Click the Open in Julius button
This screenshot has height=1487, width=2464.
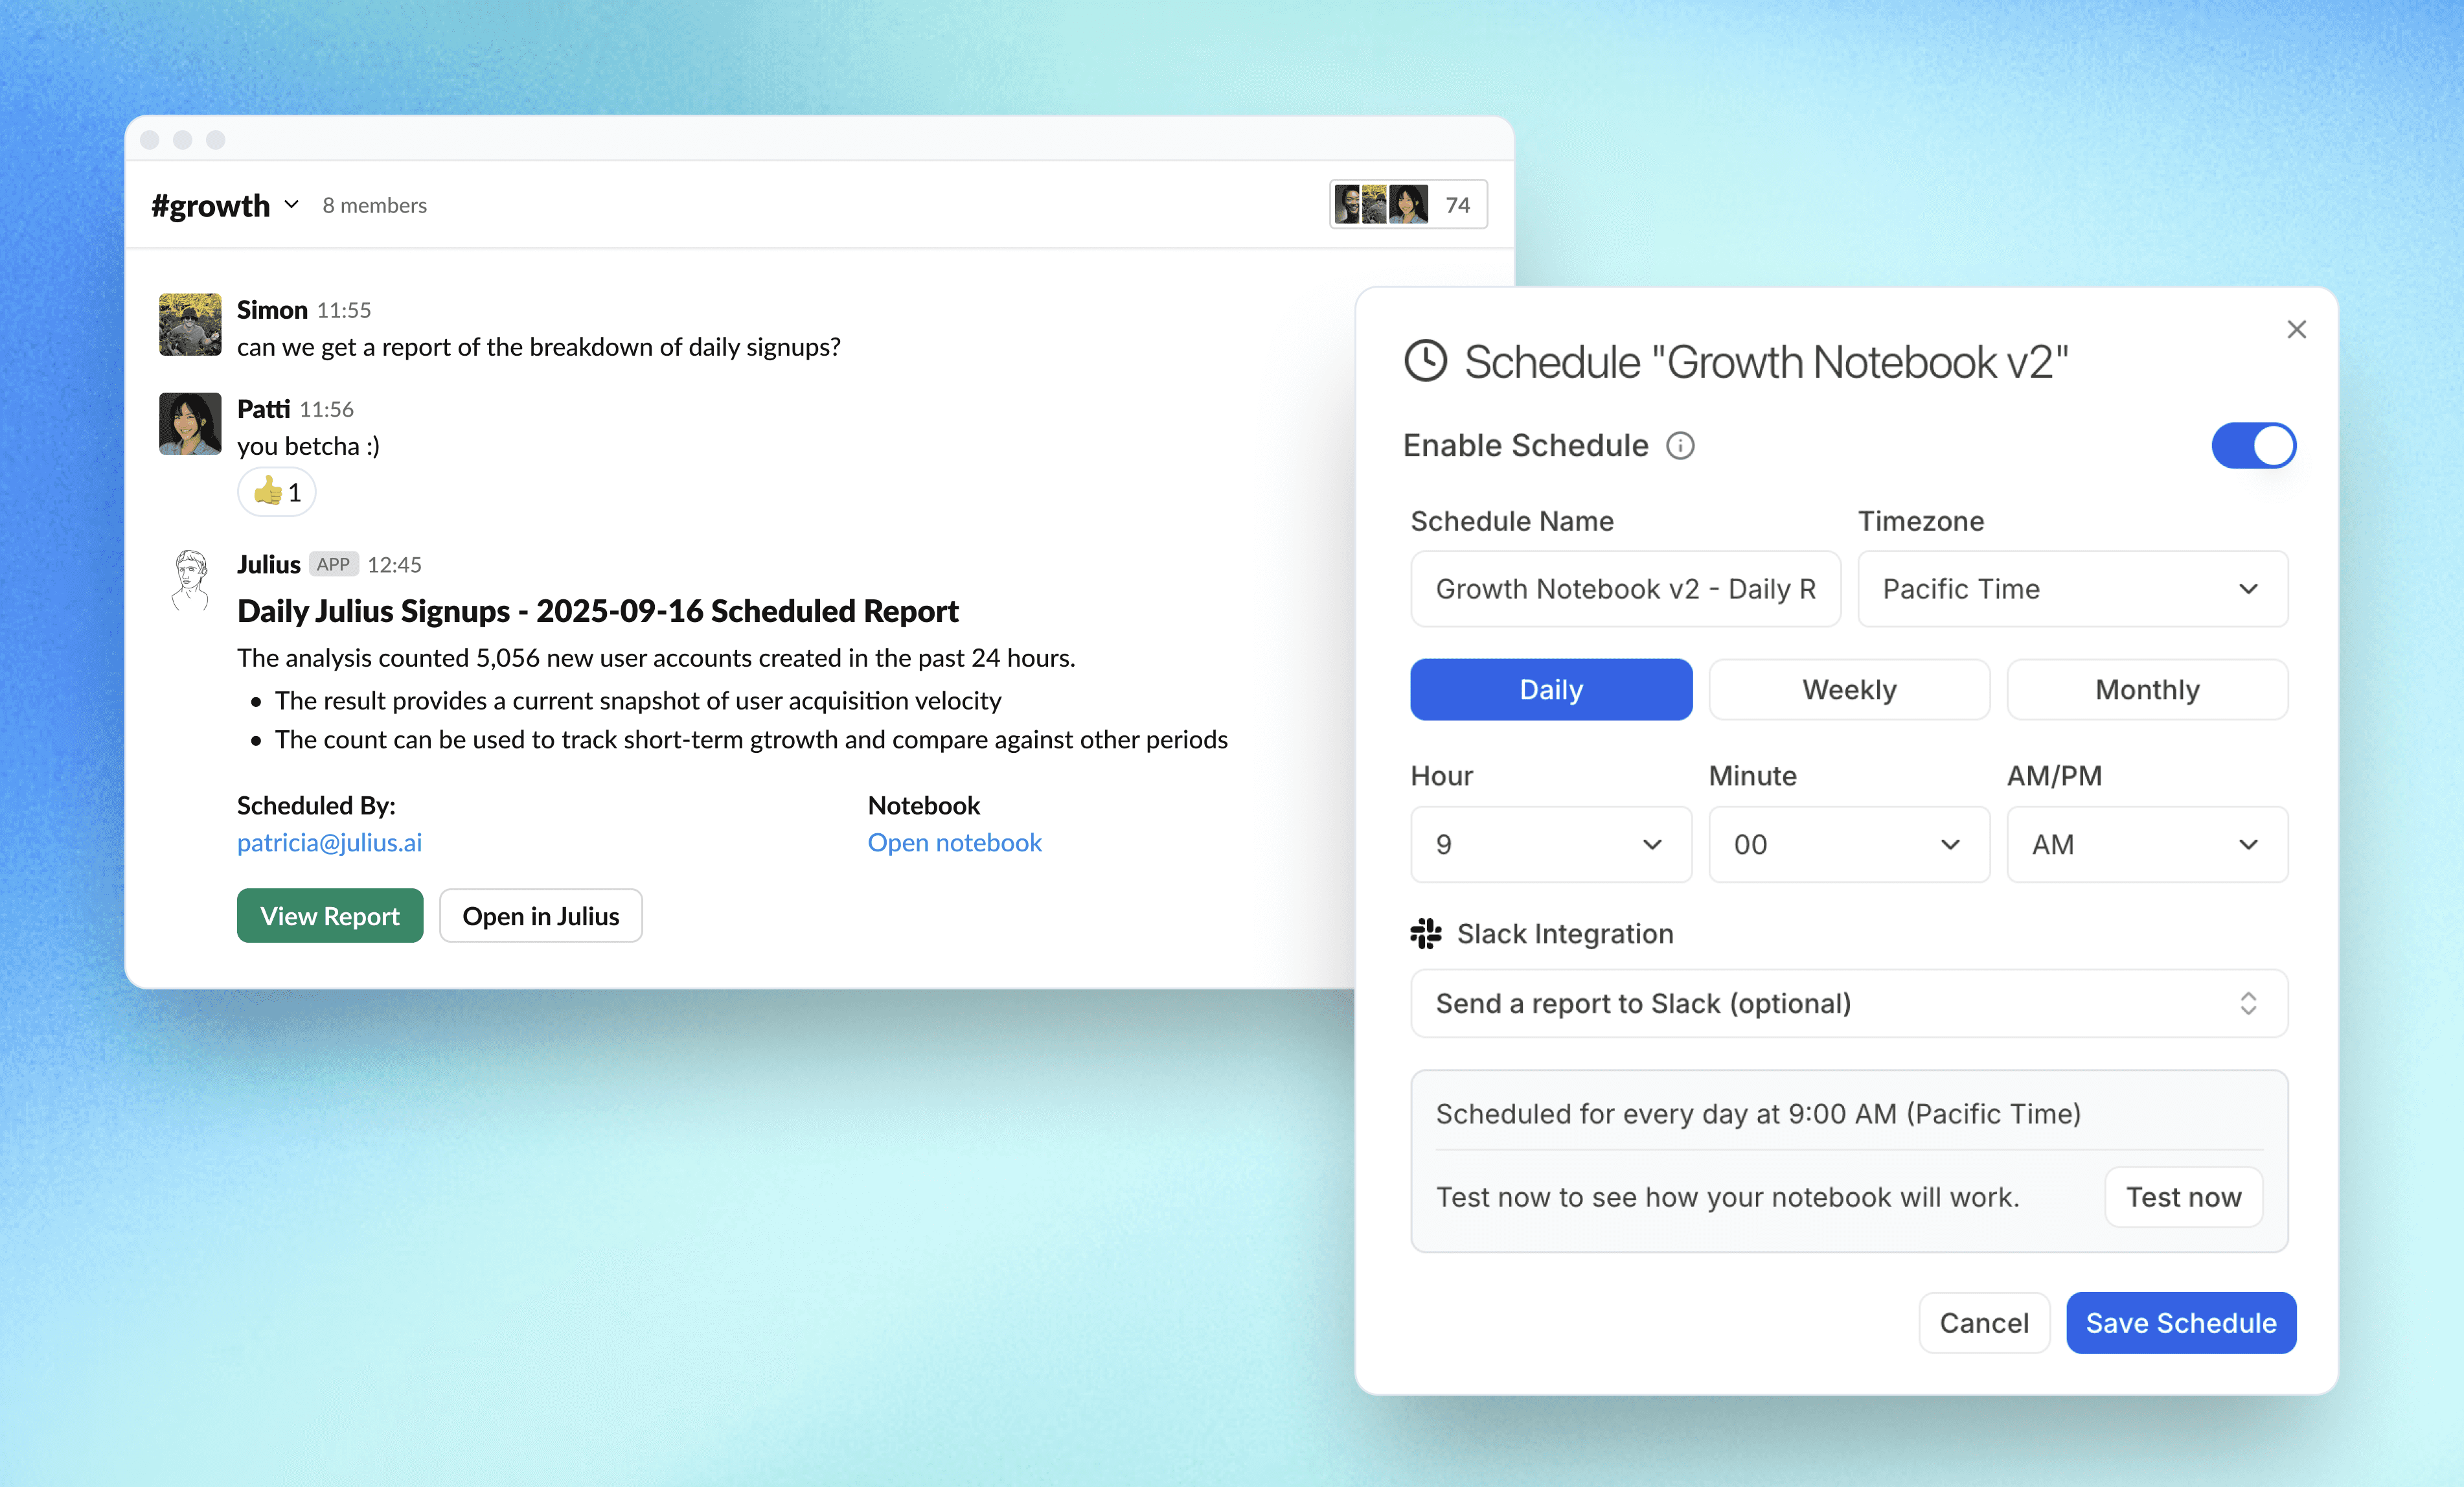click(x=541, y=916)
